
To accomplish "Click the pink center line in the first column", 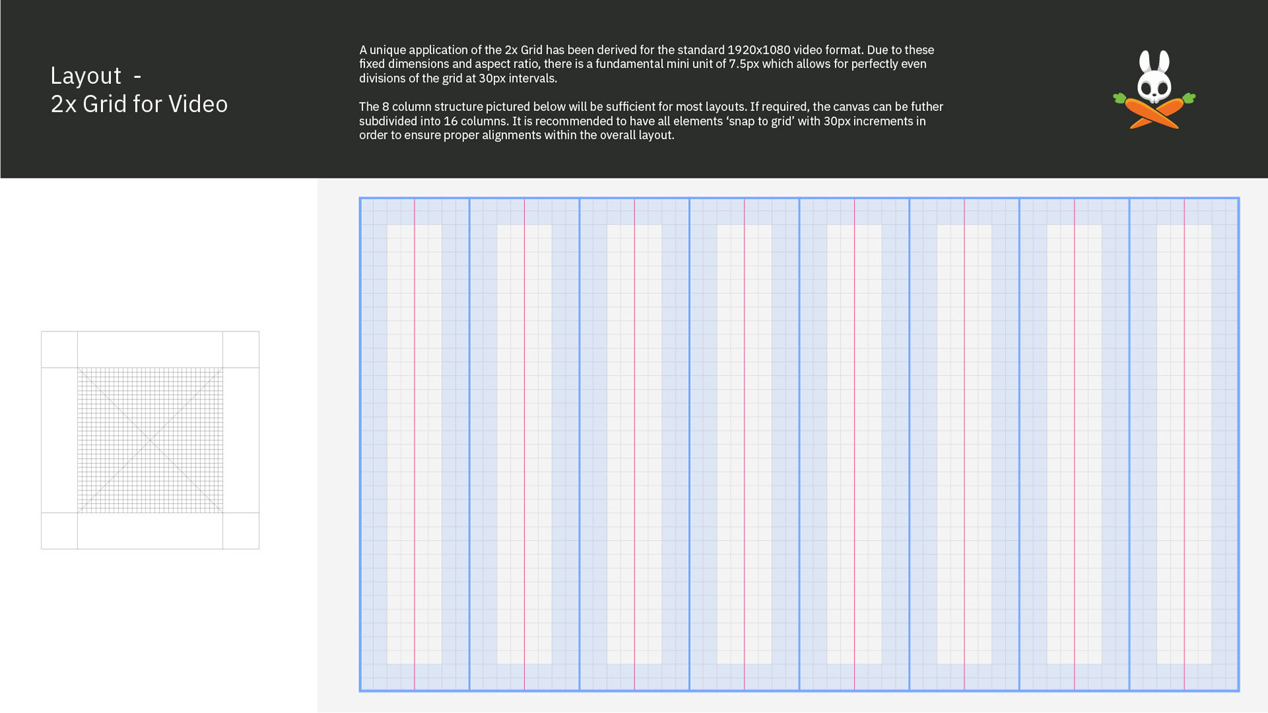I will [x=415, y=444].
